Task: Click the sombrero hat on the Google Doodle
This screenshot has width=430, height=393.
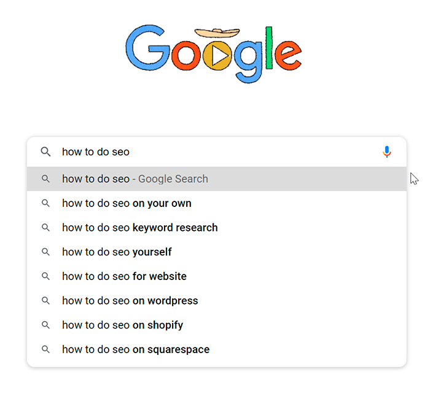Action: click(x=217, y=33)
